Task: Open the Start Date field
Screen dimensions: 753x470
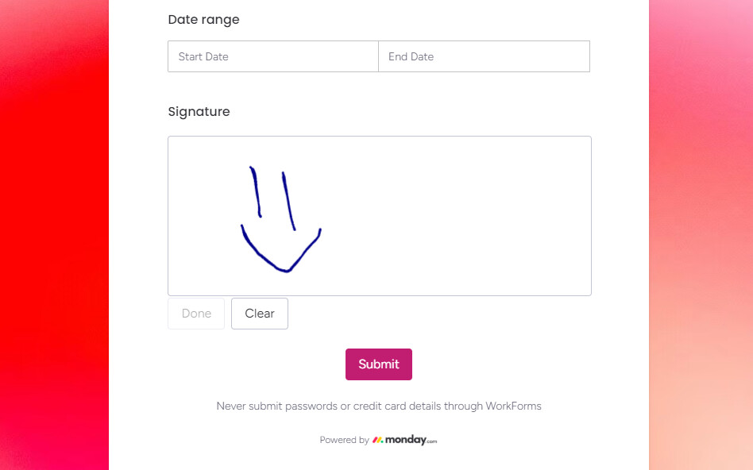Action: tap(273, 56)
